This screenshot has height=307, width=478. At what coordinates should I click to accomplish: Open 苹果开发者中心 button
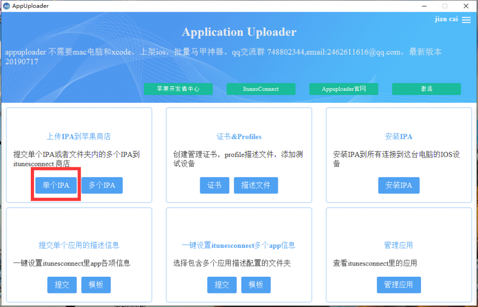[178, 89]
